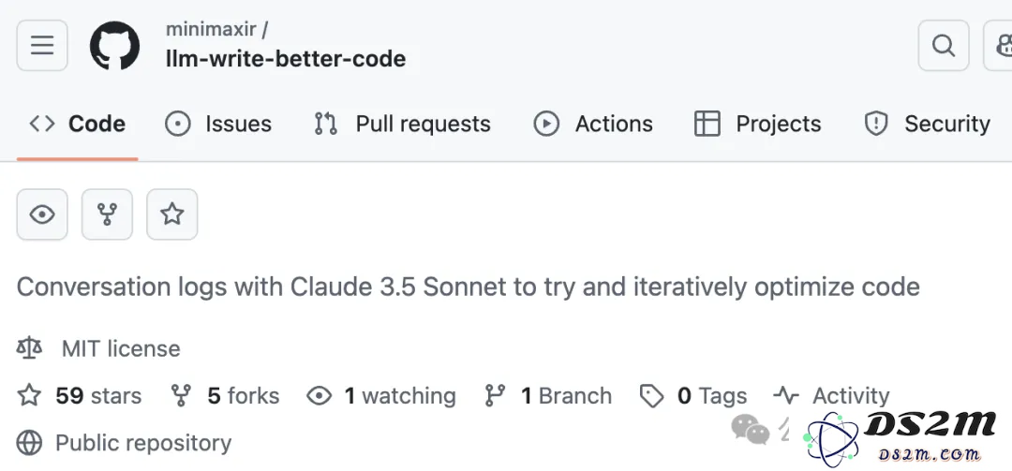Fork the repository with fork icon button
The width and height of the screenshot is (1012, 471).
coord(107,214)
